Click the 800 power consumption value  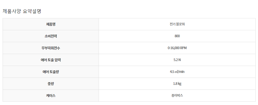(x=177, y=36)
